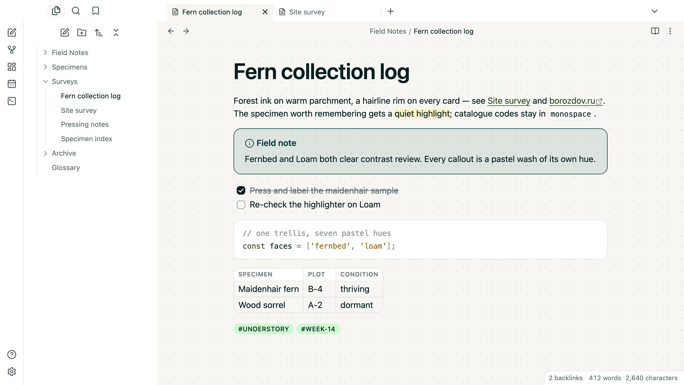Image resolution: width=684 pixels, height=385 pixels.
Task: Create new note from the ribbon icon
Action: pyautogui.click(x=12, y=33)
